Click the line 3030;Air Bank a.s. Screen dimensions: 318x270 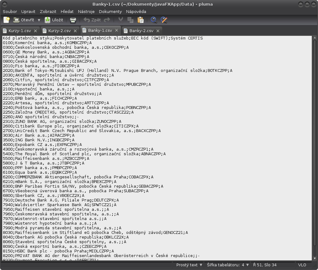pos(39,135)
